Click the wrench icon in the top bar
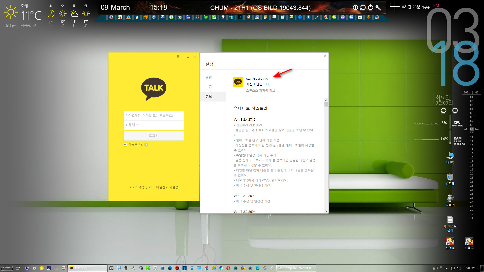This screenshot has height=272, width=484. point(378,8)
